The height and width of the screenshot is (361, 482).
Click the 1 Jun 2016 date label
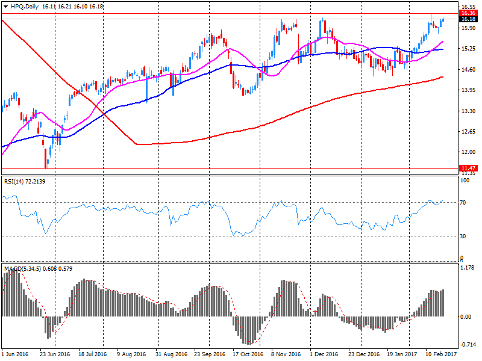tap(15, 354)
